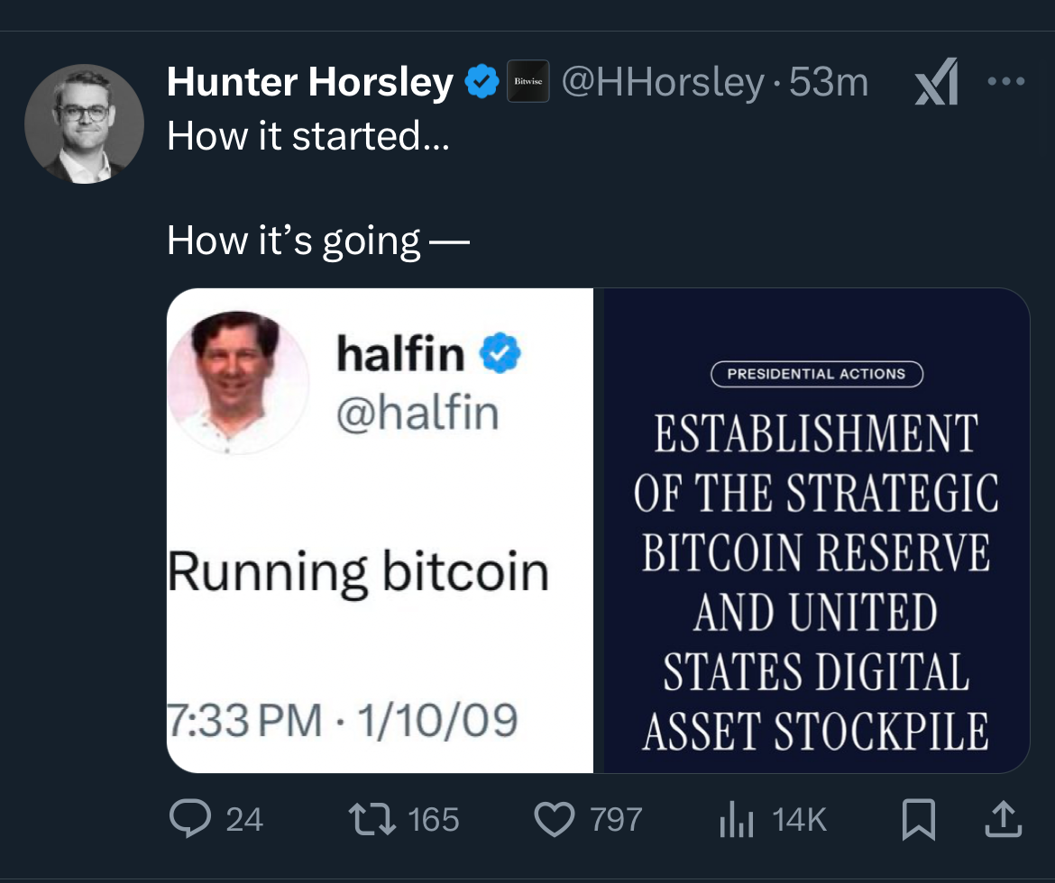
Task: Click the 165 reposts count
Action: click(434, 819)
